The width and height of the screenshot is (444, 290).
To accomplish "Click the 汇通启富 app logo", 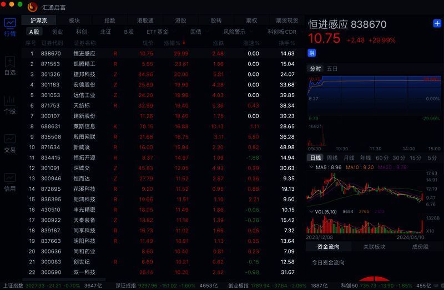I will pyautogui.click(x=33, y=7).
